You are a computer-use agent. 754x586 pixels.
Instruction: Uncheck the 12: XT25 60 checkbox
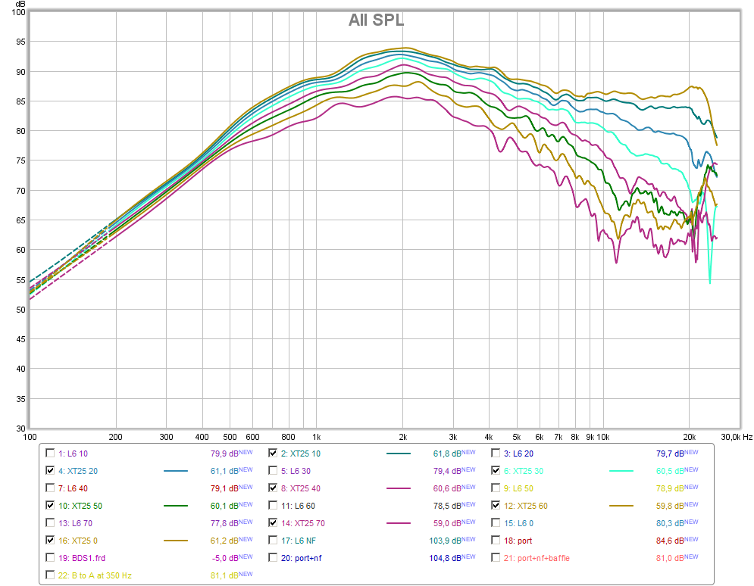pos(496,505)
